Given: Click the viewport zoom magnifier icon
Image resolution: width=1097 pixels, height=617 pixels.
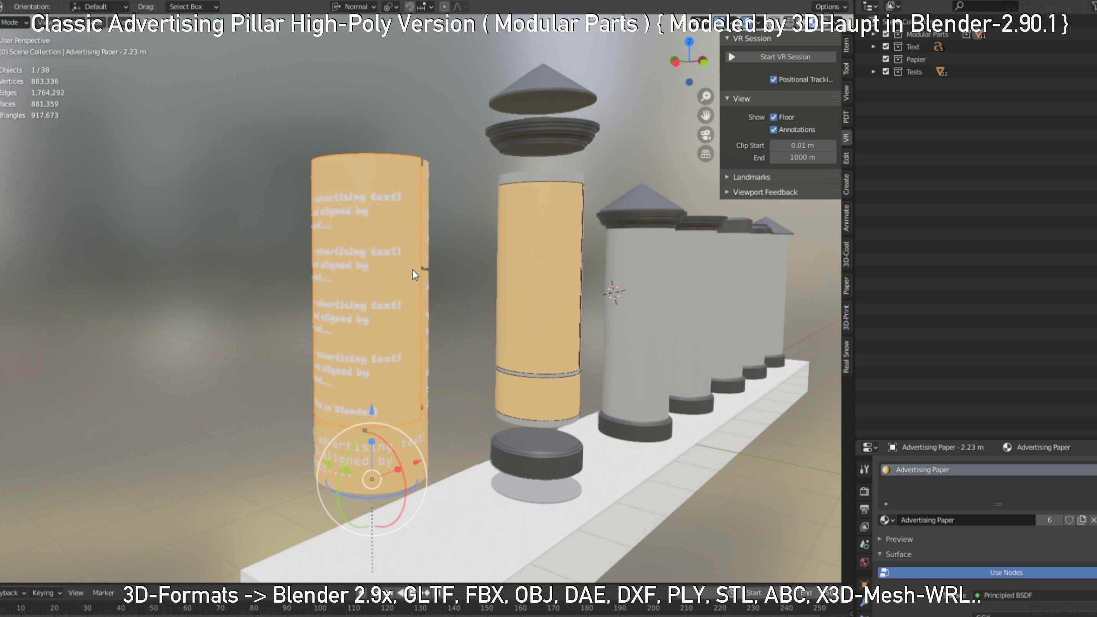Looking at the screenshot, I should pyautogui.click(x=706, y=97).
